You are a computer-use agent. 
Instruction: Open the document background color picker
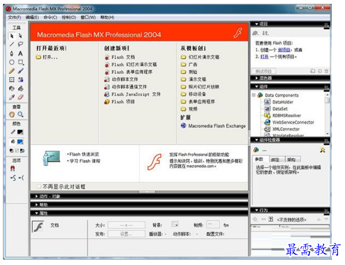coord(174,224)
